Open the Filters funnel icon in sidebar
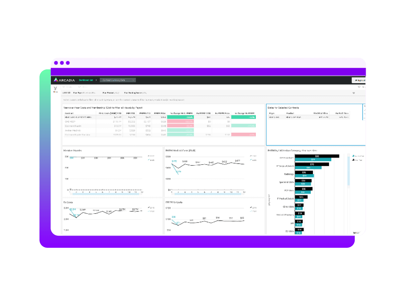The width and height of the screenshot is (404, 303). [55, 88]
